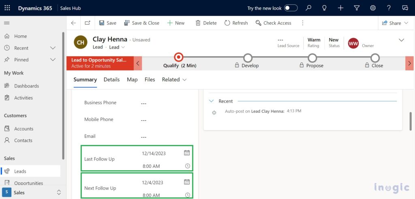Click Check Access
This screenshot has height=199, width=415.
[x=274, y=23]
